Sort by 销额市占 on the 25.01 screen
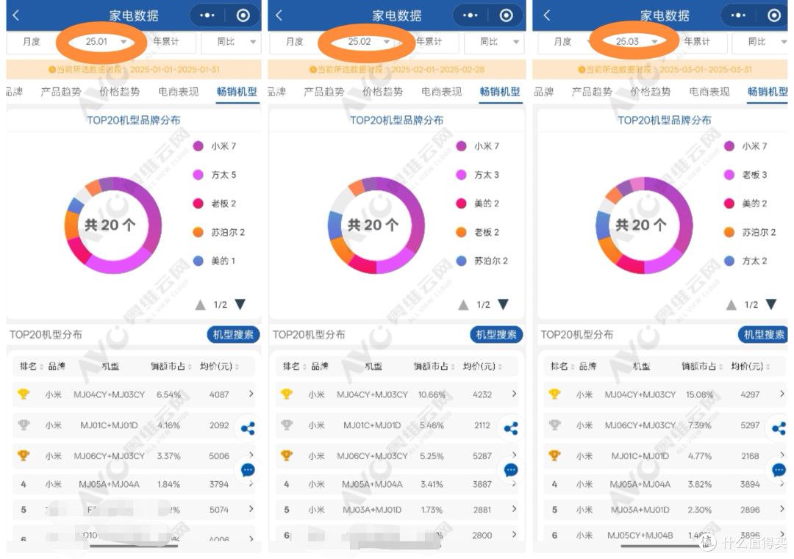This screenshot has width=794, height=559. [171, 367]
